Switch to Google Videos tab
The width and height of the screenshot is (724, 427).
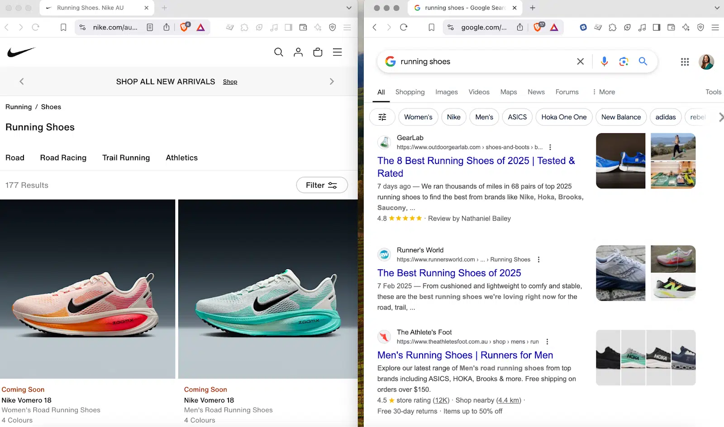479,92
